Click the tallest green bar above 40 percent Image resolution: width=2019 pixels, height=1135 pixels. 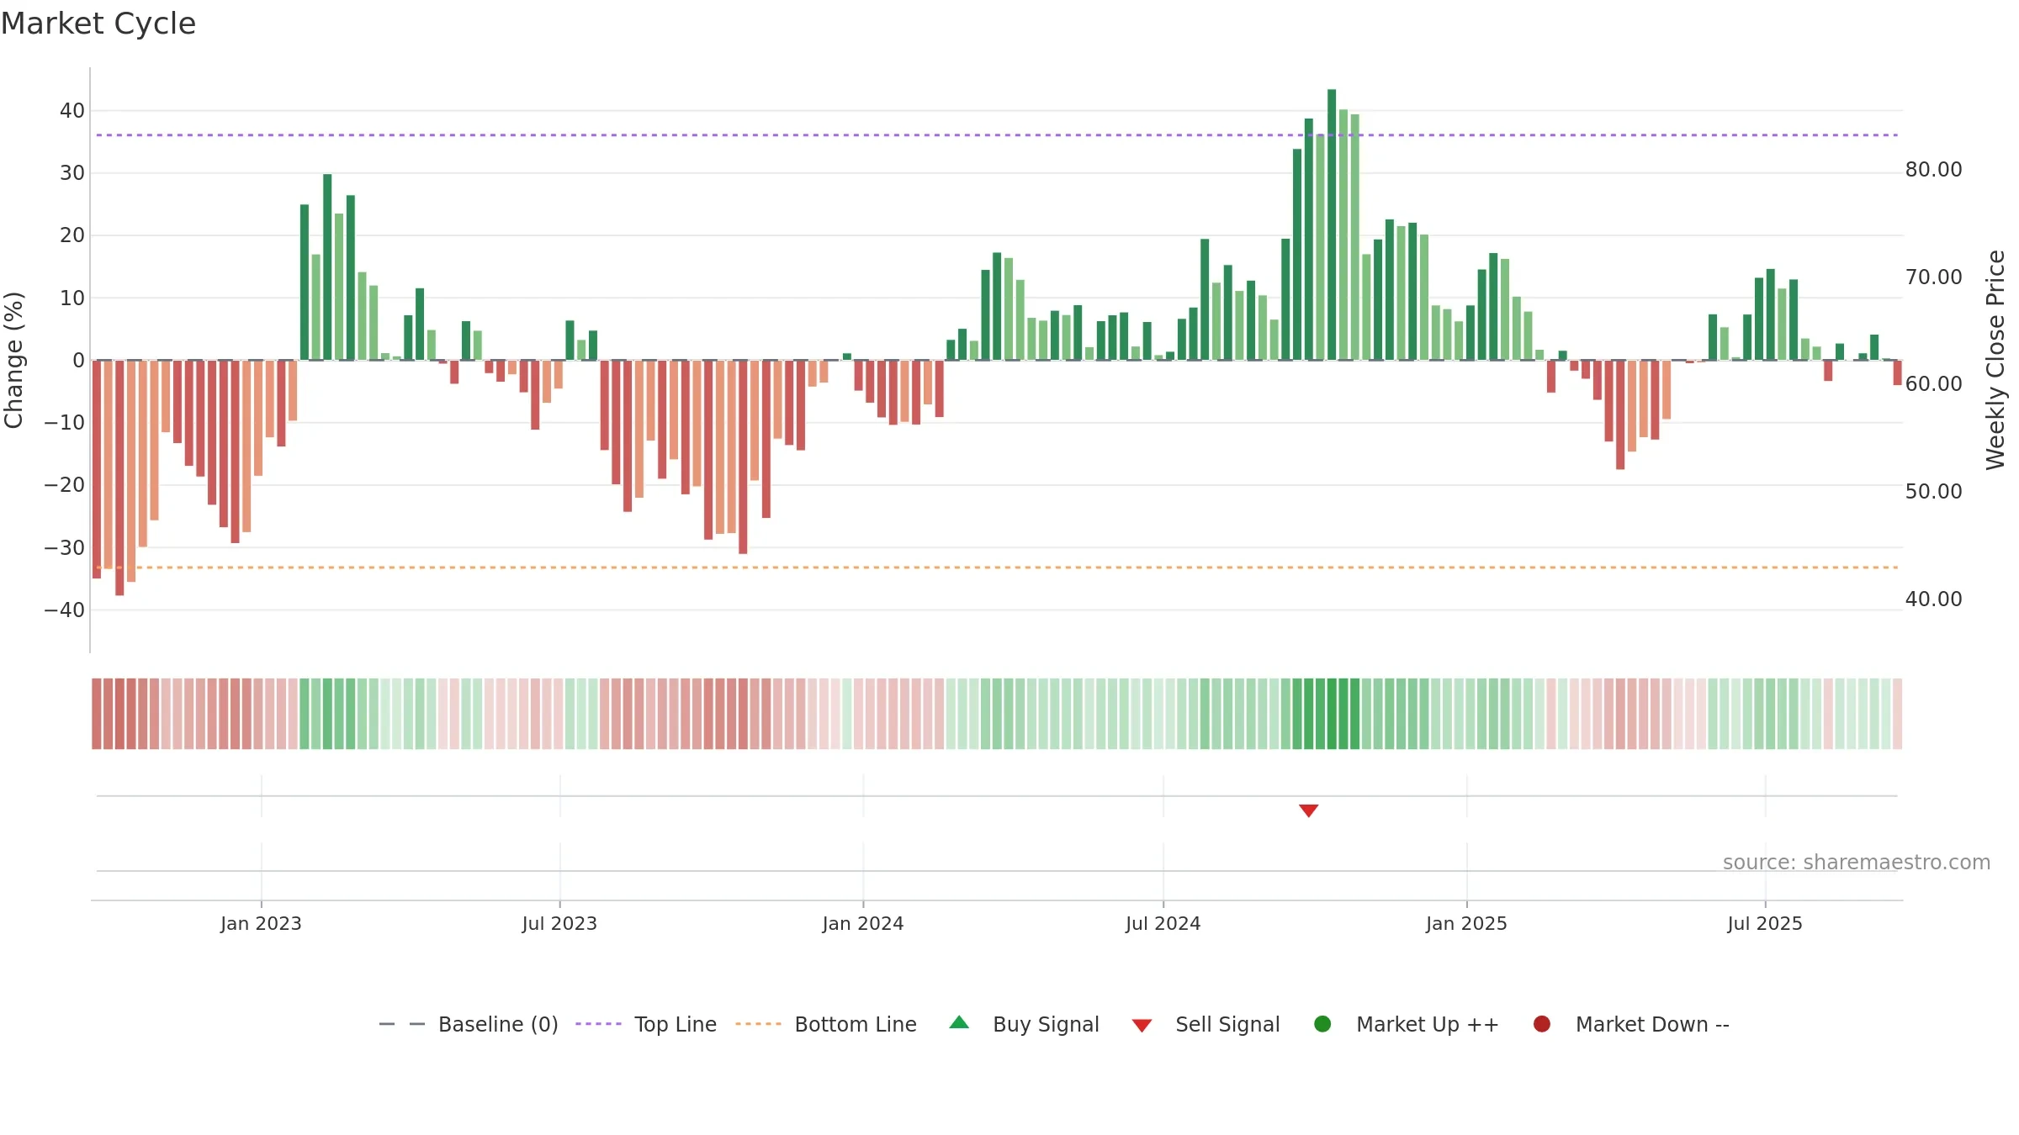point(1332,224)
